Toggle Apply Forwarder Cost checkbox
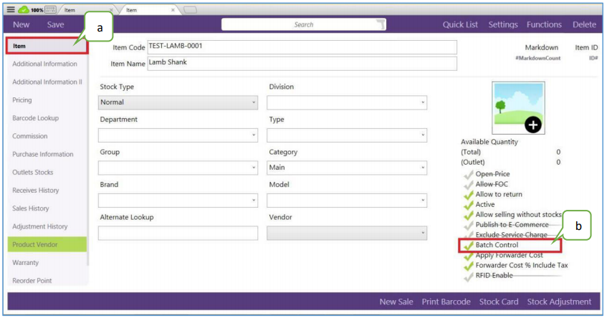This screenshot has width=607, height=318. coord(469,256)
